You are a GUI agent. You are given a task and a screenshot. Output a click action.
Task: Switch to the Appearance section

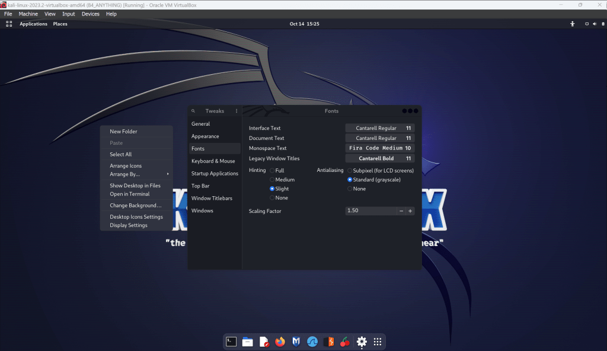(x=205, y=136)
